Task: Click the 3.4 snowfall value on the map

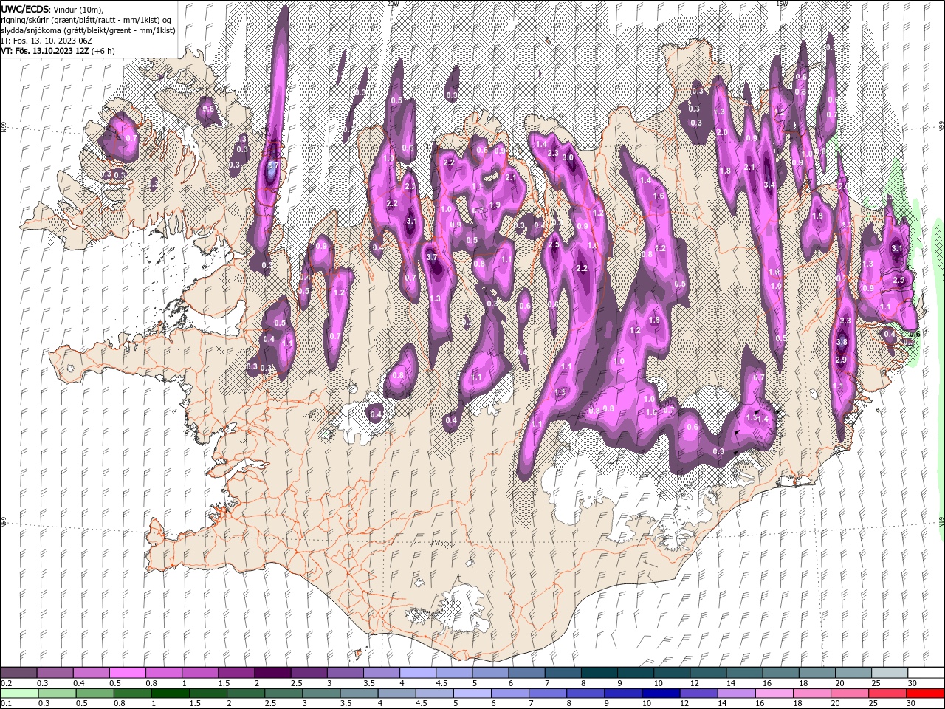Action: [x=769, y=185]
